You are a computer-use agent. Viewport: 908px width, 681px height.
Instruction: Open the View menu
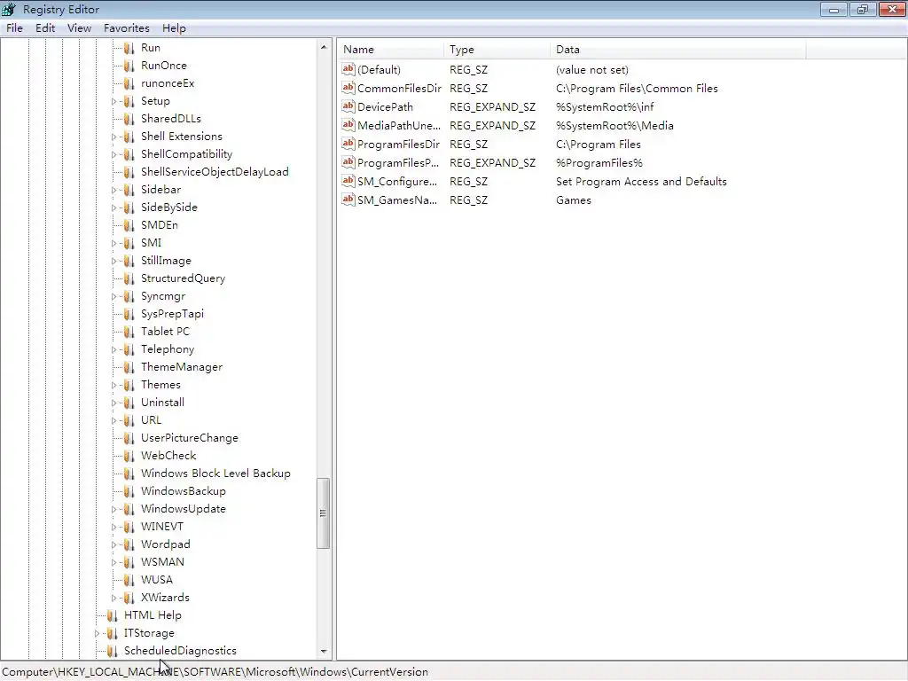click(79, 27)
